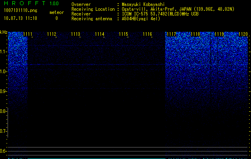Click the A504HB(yagi 4el) antenna value

[141, 19]
